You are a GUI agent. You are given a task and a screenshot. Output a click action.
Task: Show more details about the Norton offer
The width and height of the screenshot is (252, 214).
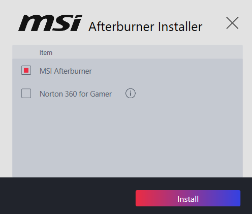coord(131,94)
